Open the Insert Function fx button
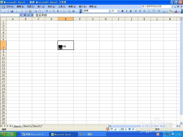 pyautogui.click(x=32, y=15)
